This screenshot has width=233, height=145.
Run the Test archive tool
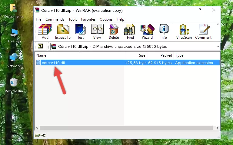(80, 31)
